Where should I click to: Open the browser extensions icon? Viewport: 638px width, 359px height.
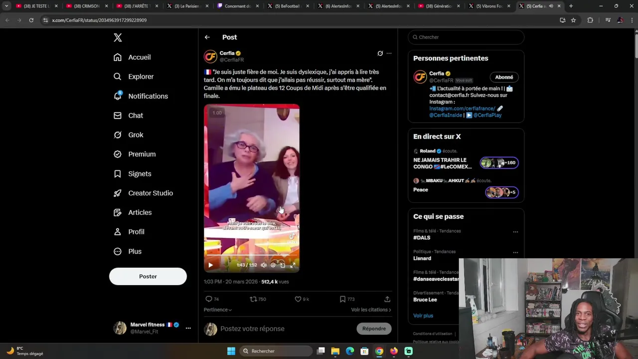click(x=590, y=20)
